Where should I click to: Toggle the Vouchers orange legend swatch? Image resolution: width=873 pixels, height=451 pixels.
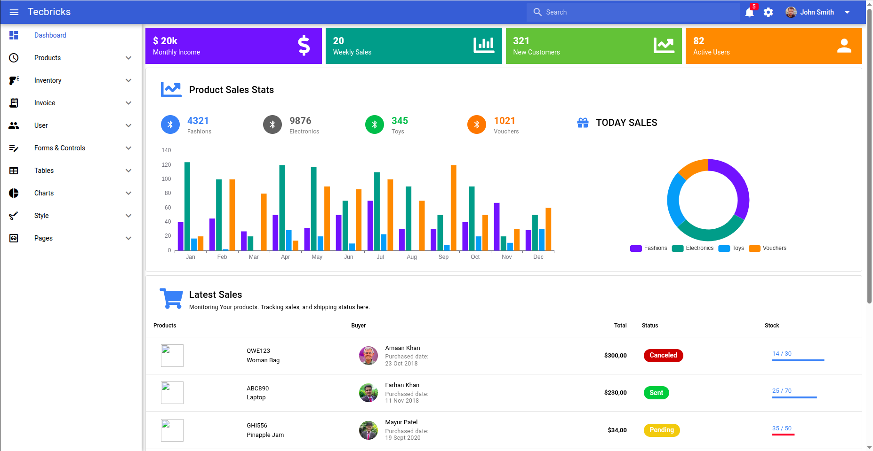[x=754, y=249]
